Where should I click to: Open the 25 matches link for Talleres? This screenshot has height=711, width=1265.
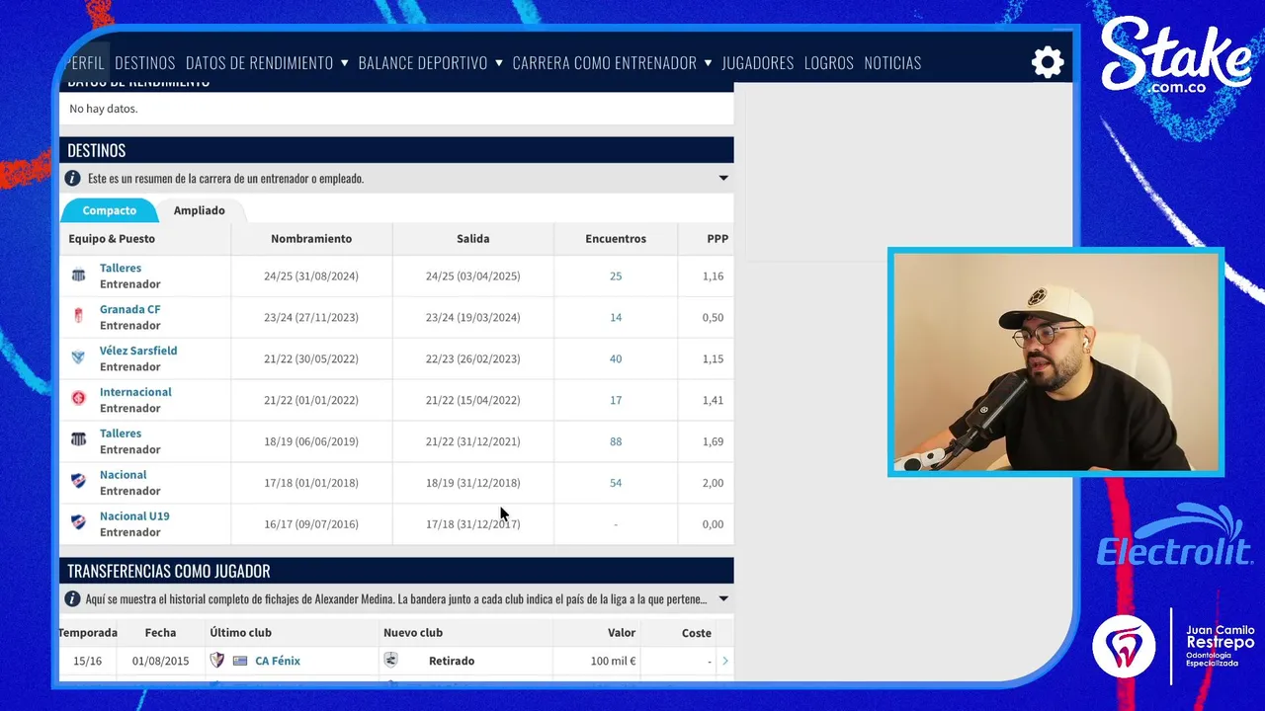tap(616, 276)
